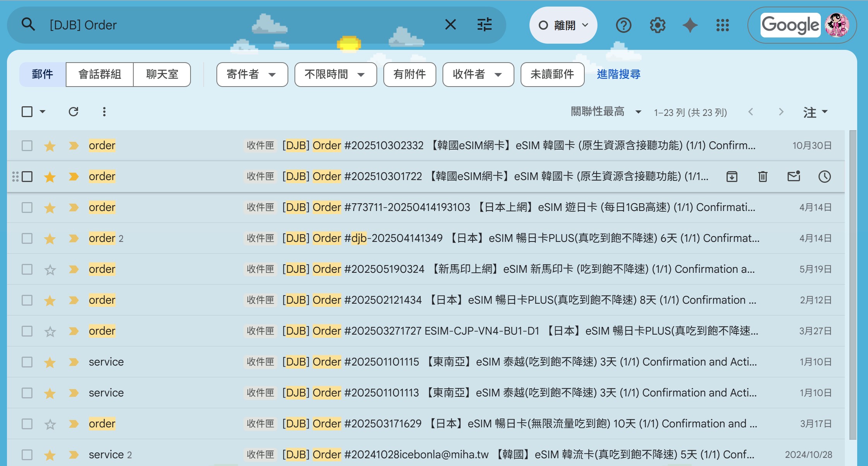Open Gmail settings gear icon
The image size is (868, 466).
click(657, 26)
